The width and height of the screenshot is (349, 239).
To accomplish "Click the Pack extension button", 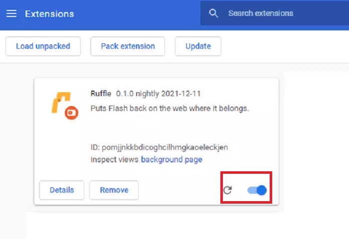I will [128, 46].
